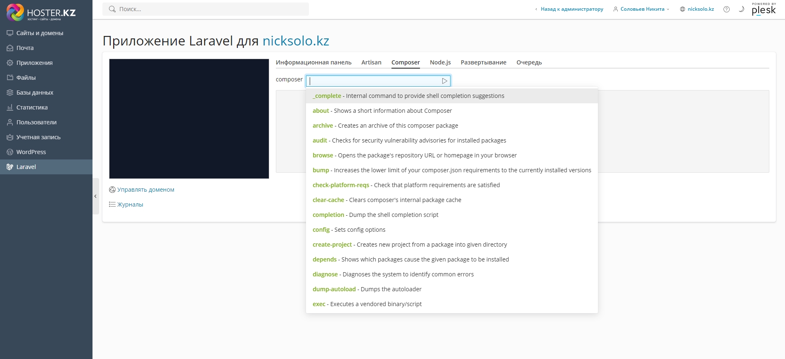
Task: Open Сайты и домены in sidebar
Action: (x=46, y=33)
